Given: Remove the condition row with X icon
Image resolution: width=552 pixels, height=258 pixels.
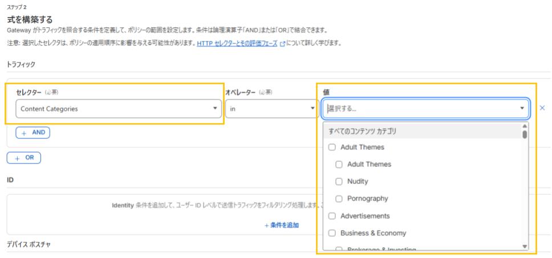Looking at the screenshot, I should pos(542,108).
